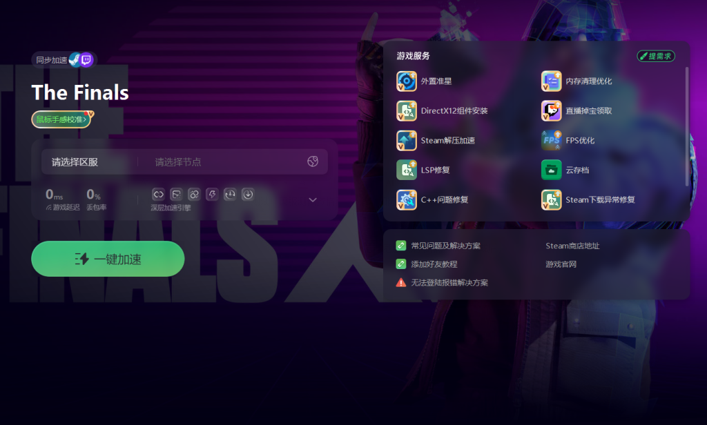
Task: Open the Steam下载异常修复 service
Action: [x=588, y=199]
